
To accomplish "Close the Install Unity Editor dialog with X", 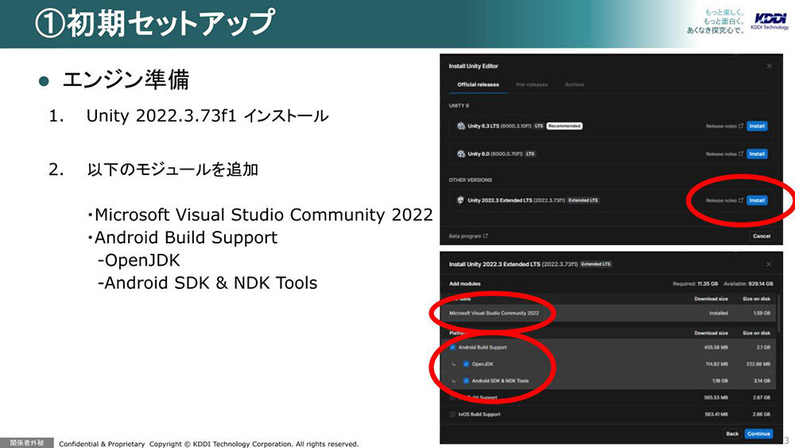I will (769, 65).
